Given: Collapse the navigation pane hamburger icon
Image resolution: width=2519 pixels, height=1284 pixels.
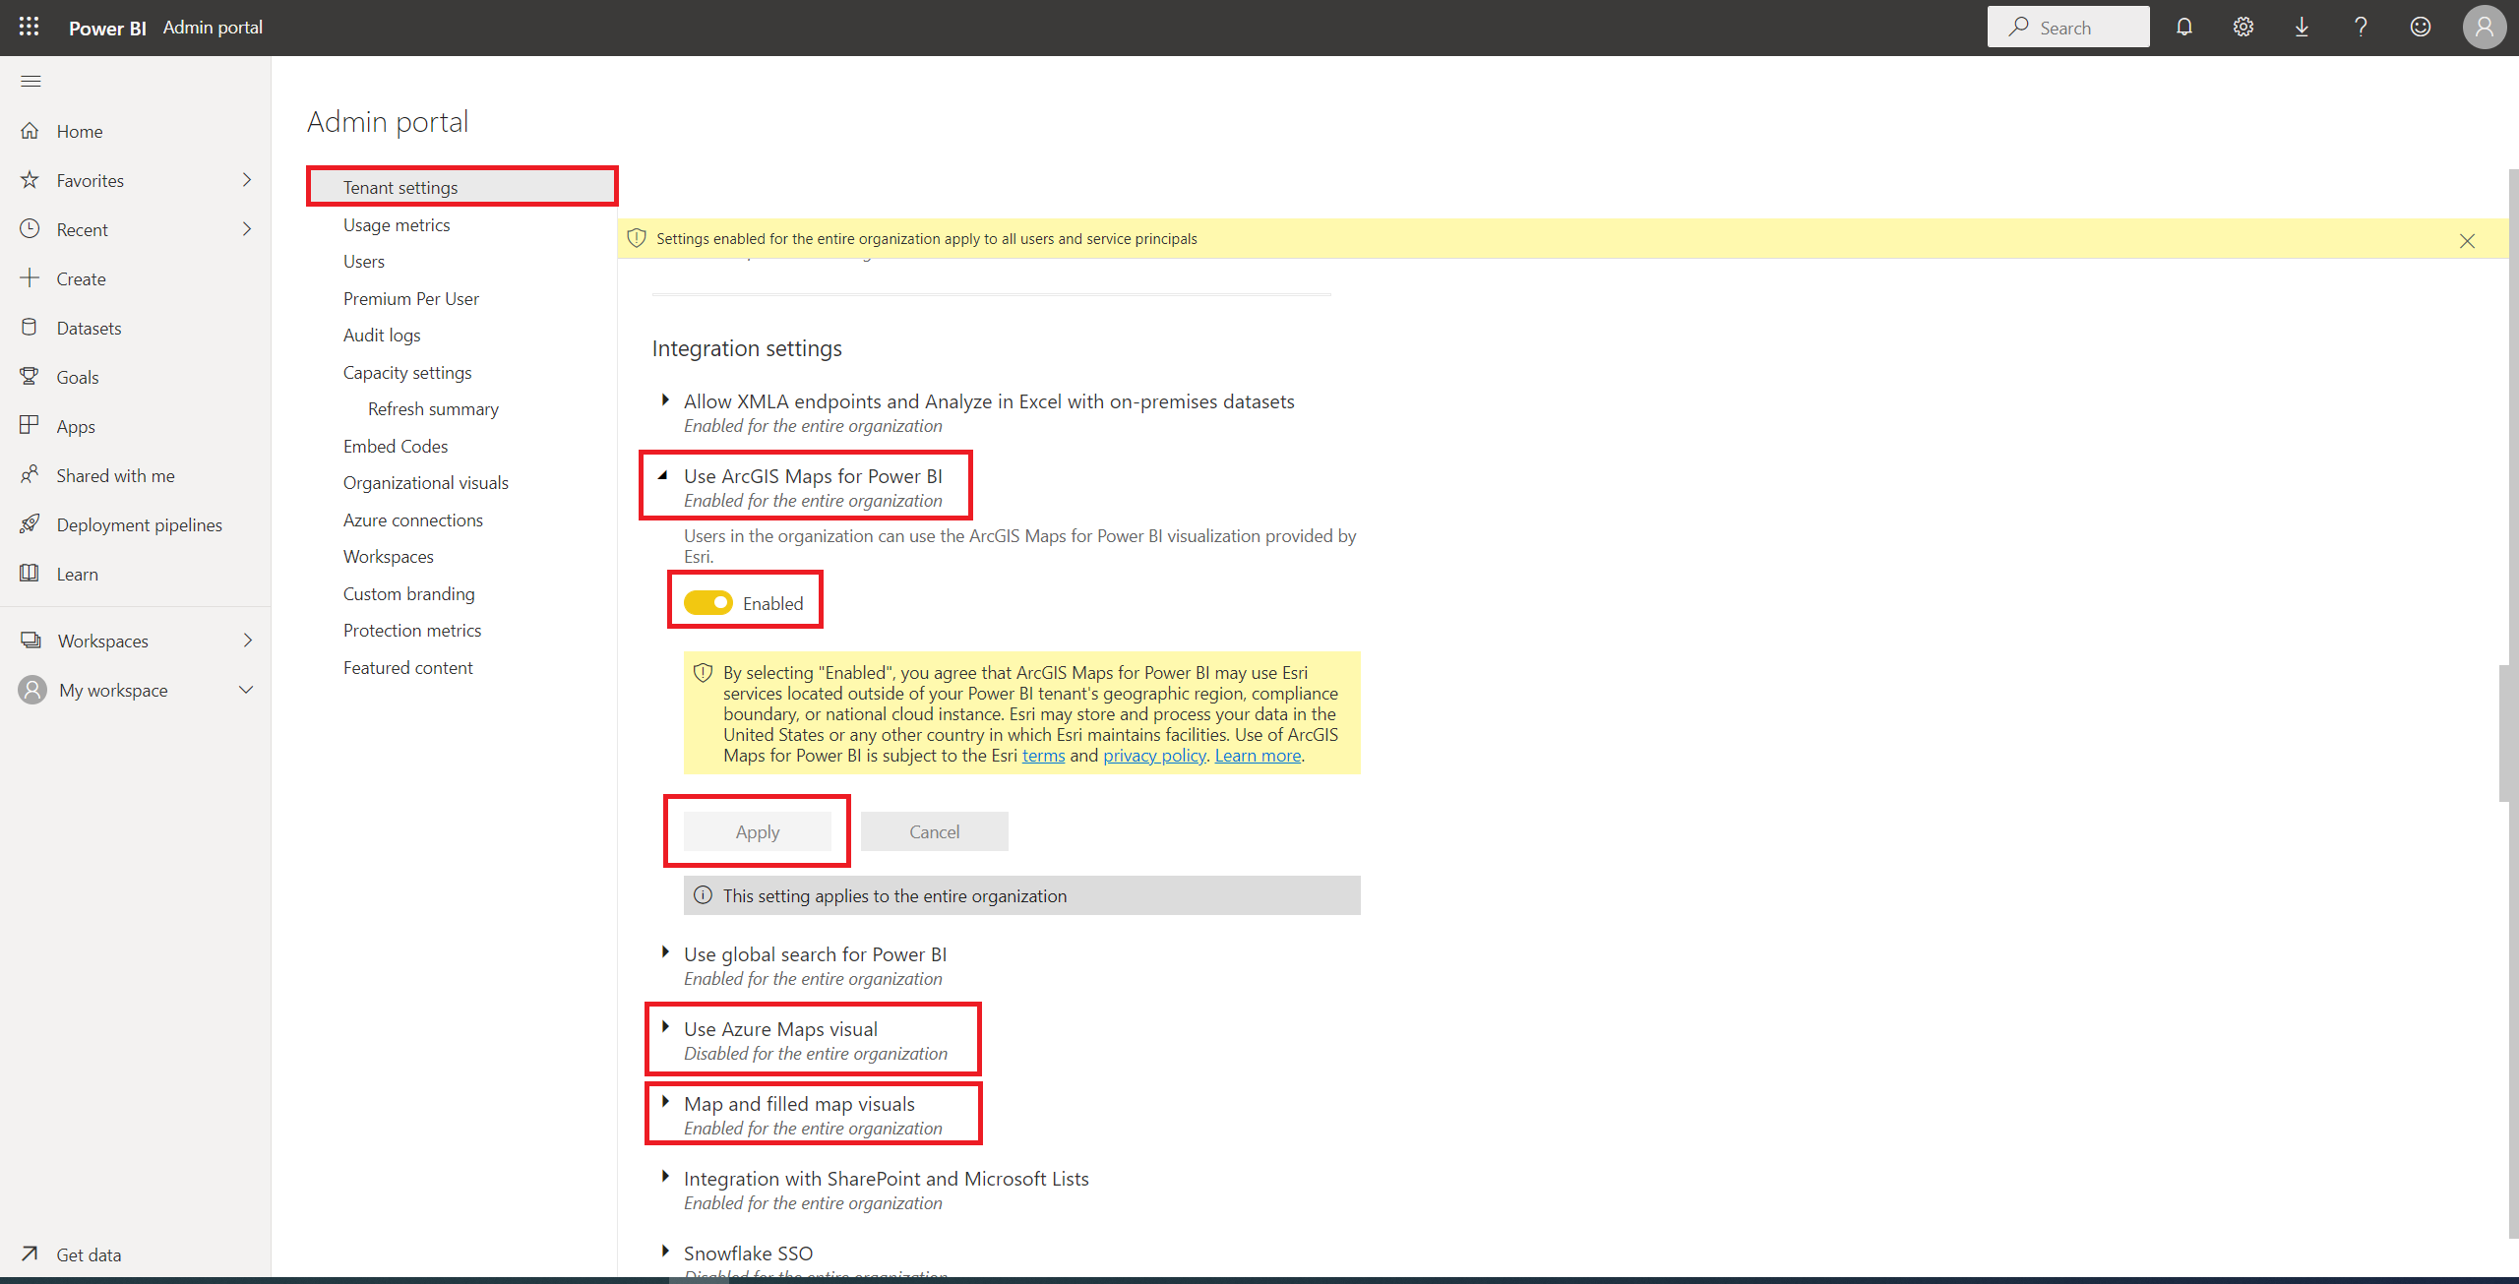Looking at the screenshot, I should point(31,81).
